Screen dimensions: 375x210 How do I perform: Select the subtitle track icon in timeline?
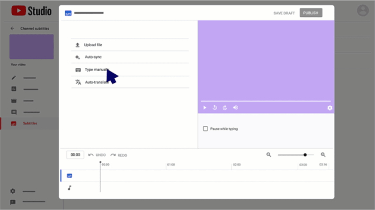tap(69, 176)
